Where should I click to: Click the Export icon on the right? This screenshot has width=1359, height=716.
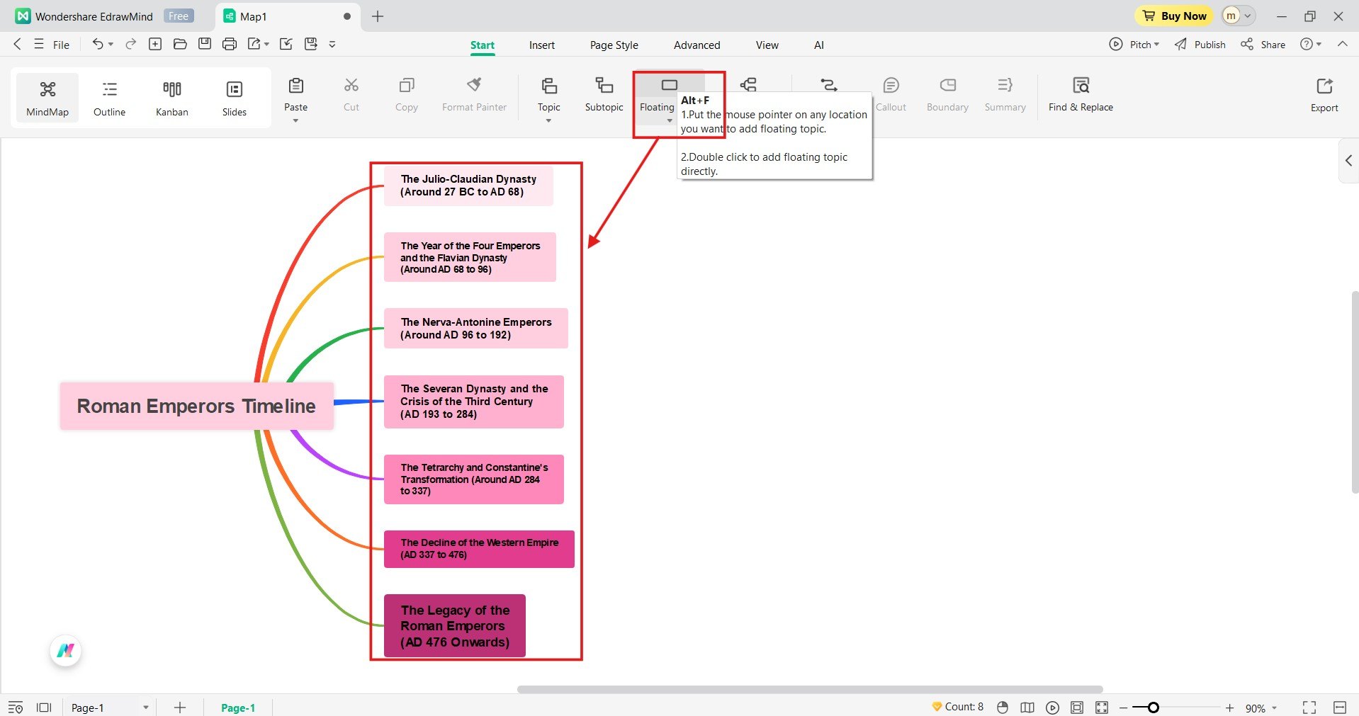point(1324,94)
